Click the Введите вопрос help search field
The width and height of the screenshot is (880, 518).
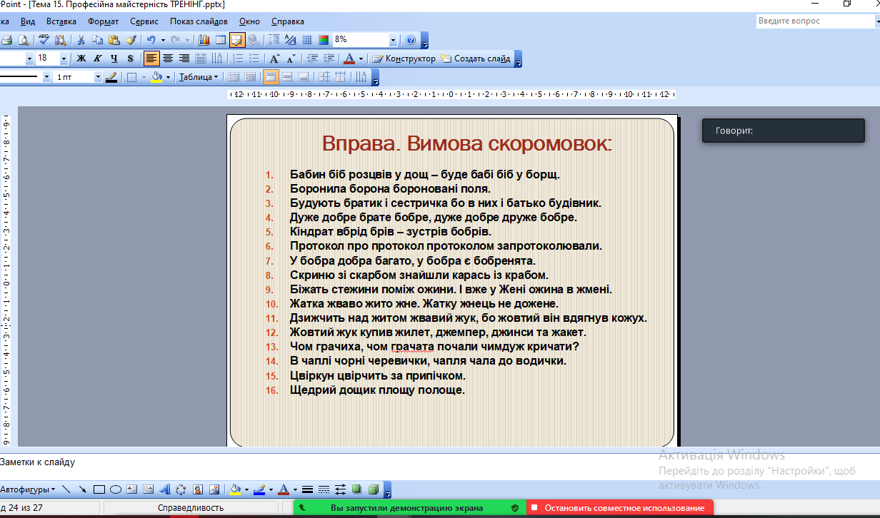(x=814, y=21)
